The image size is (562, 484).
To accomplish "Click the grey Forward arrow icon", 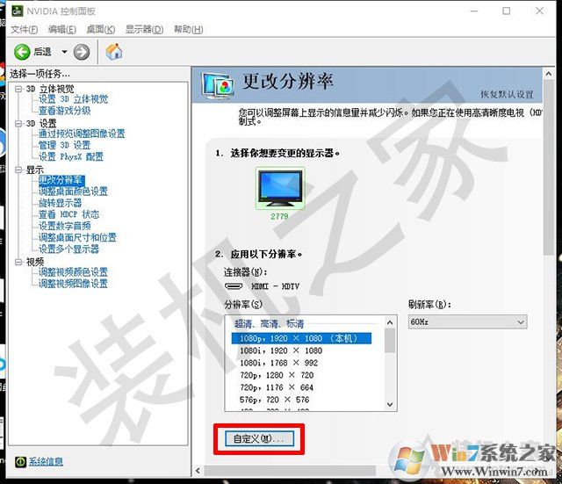I will click(x=82, y=52).
